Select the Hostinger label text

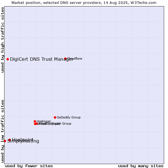[44, 121]
